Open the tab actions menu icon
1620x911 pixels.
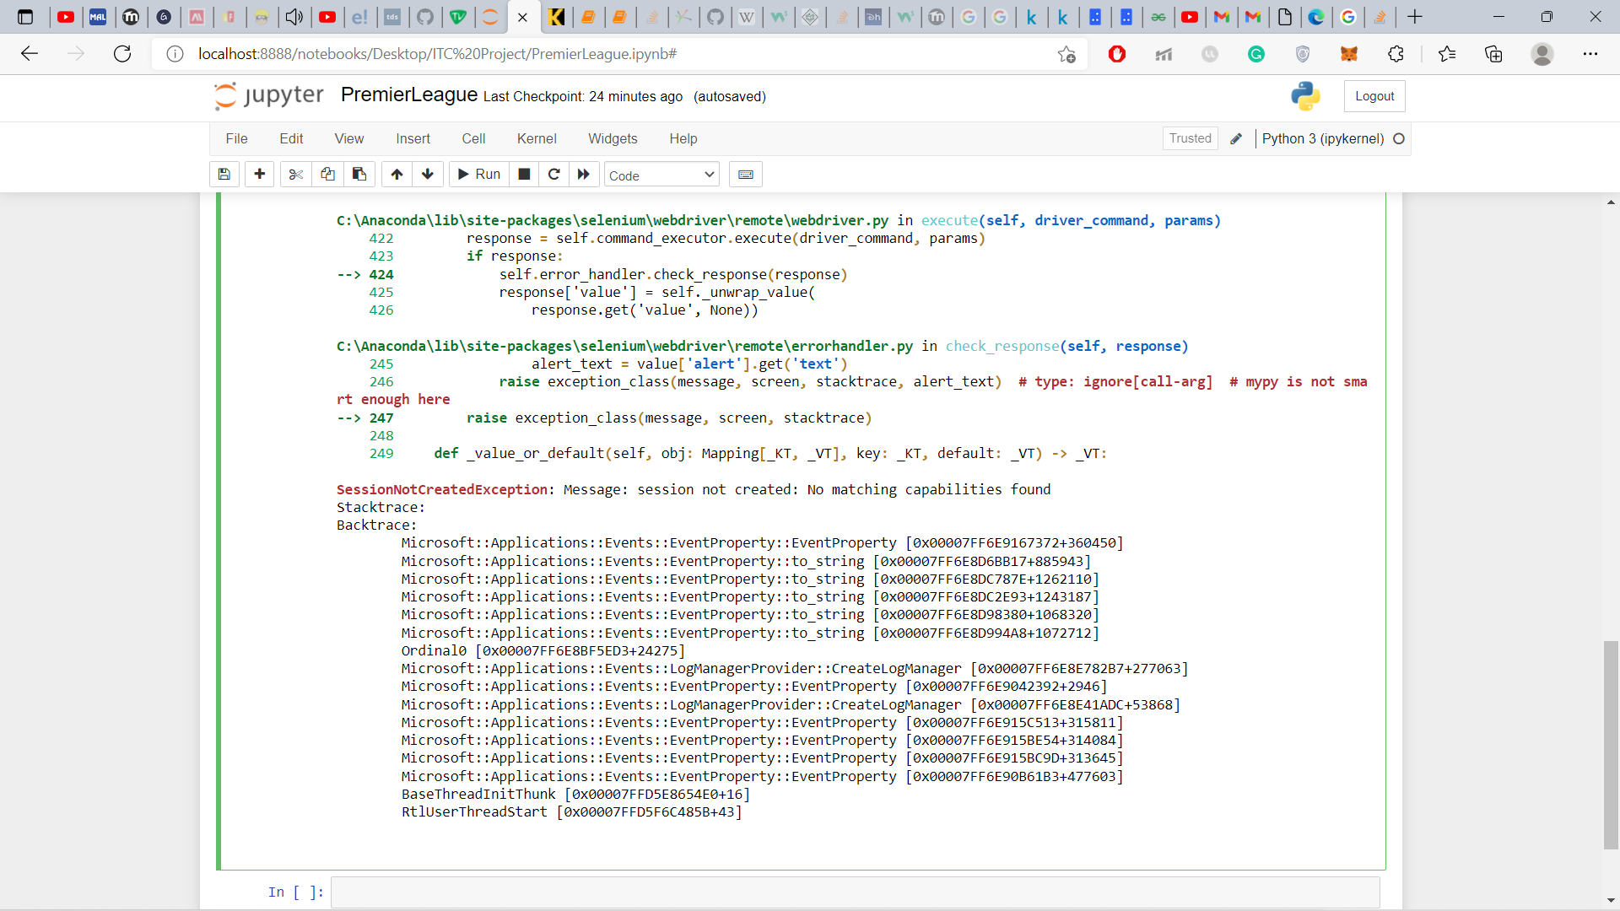[25, 17]
